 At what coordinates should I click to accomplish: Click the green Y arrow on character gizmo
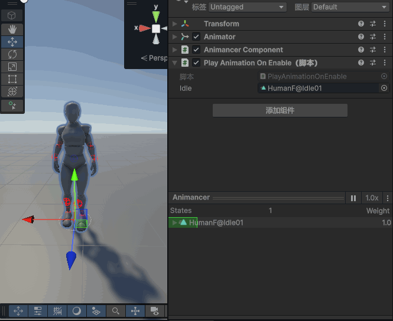74,175
